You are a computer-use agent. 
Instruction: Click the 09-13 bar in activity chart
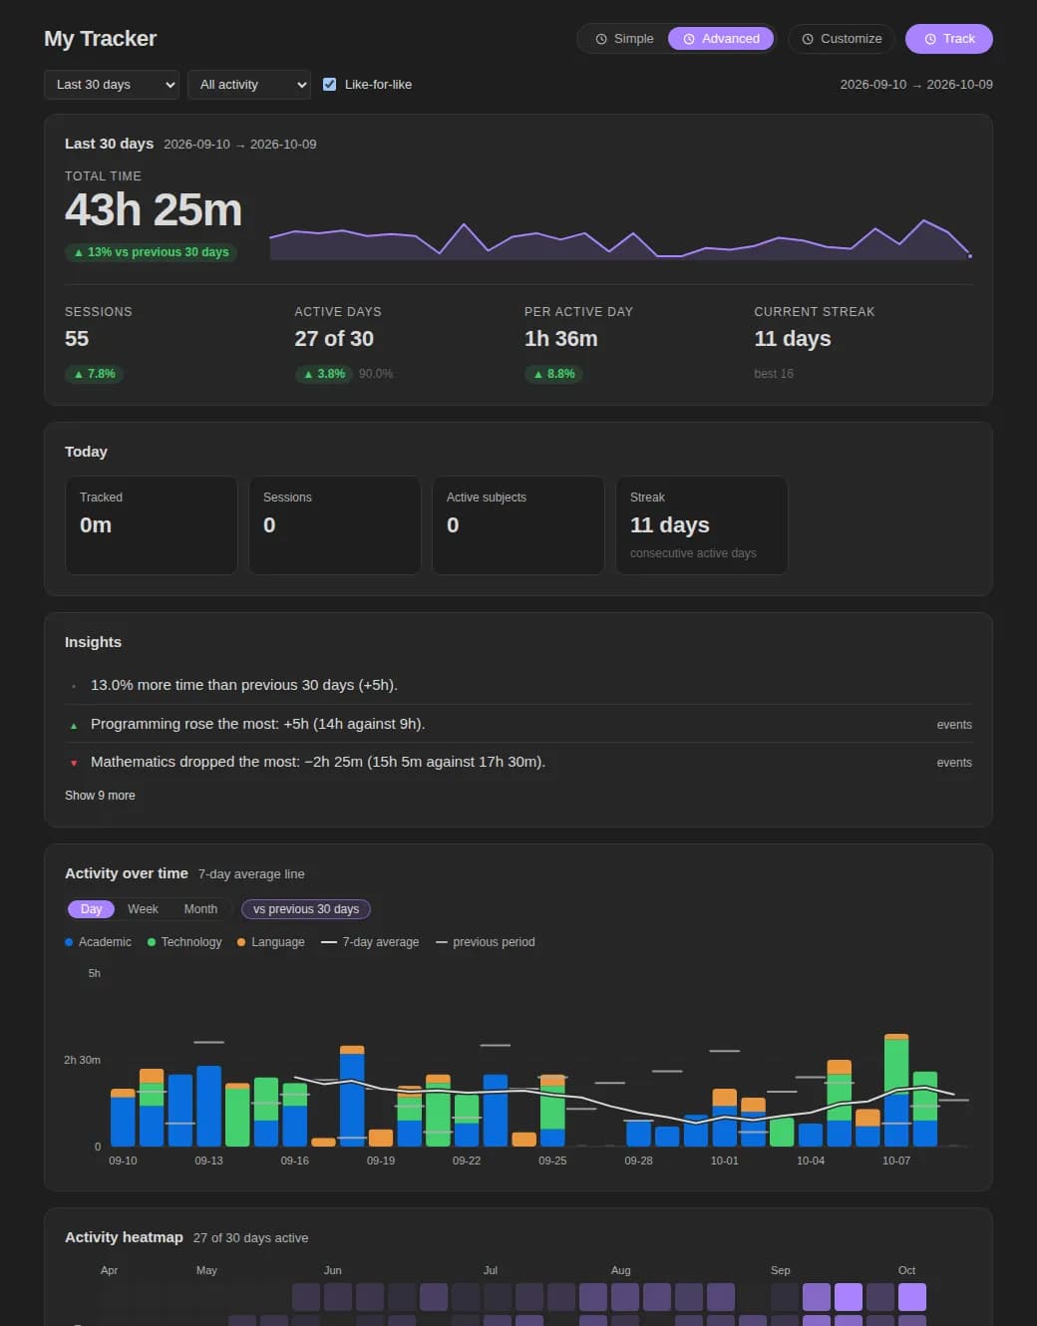coord(208,1107)
